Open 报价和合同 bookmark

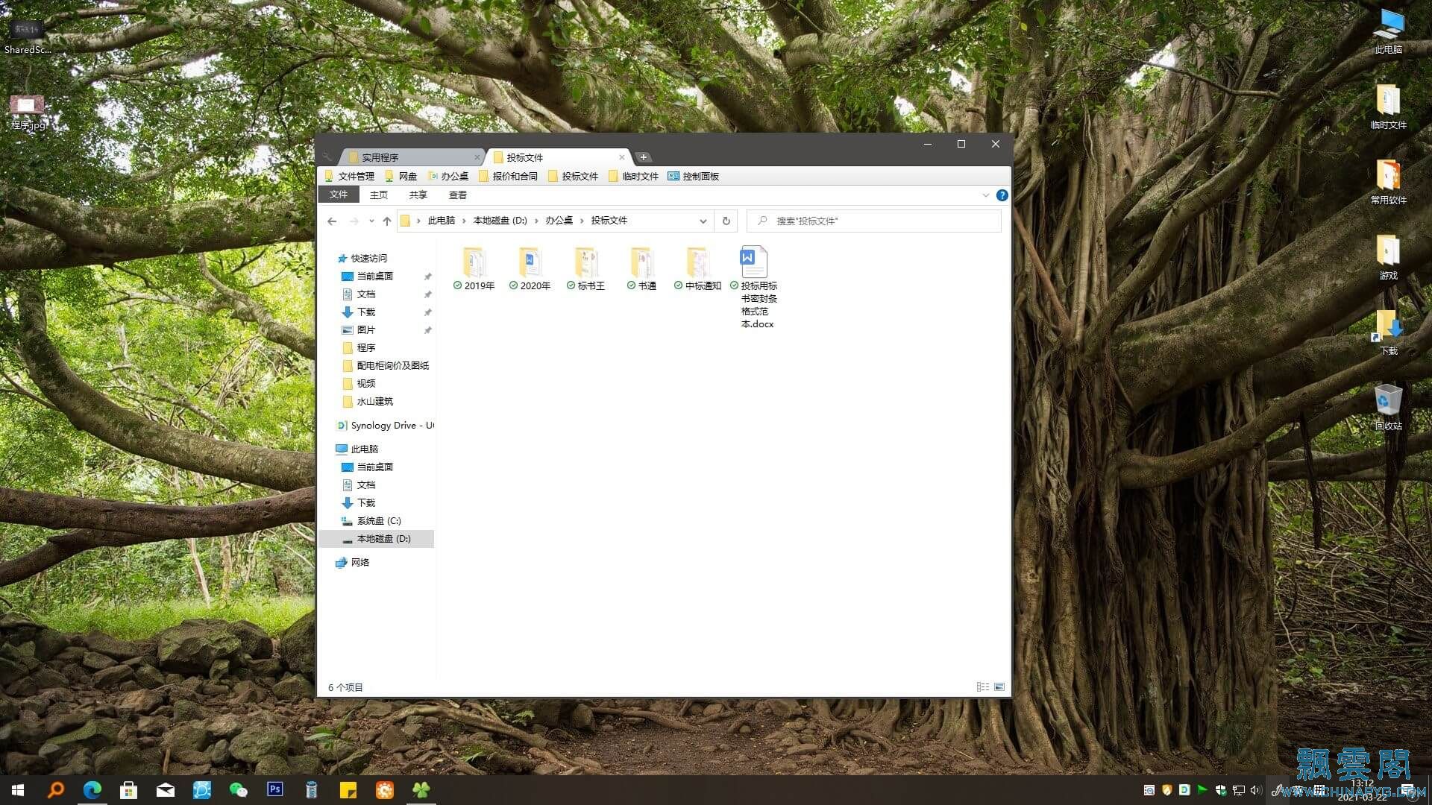coord(508,177)
